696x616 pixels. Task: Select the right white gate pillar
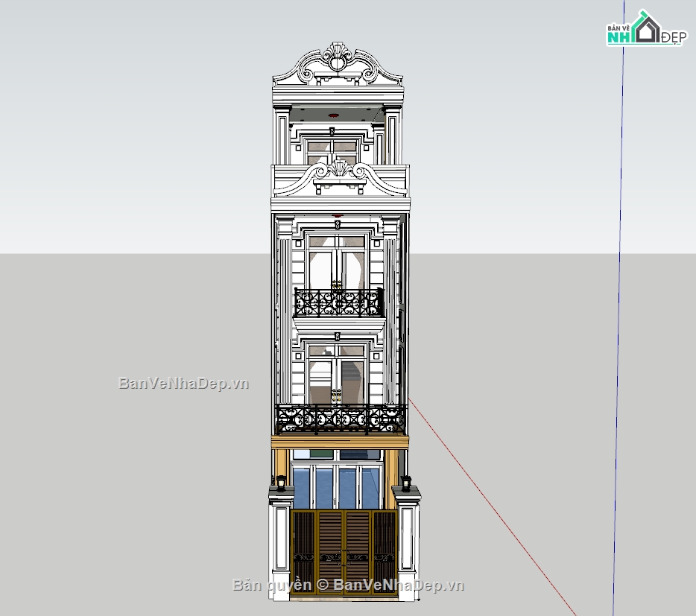[407, 540]
